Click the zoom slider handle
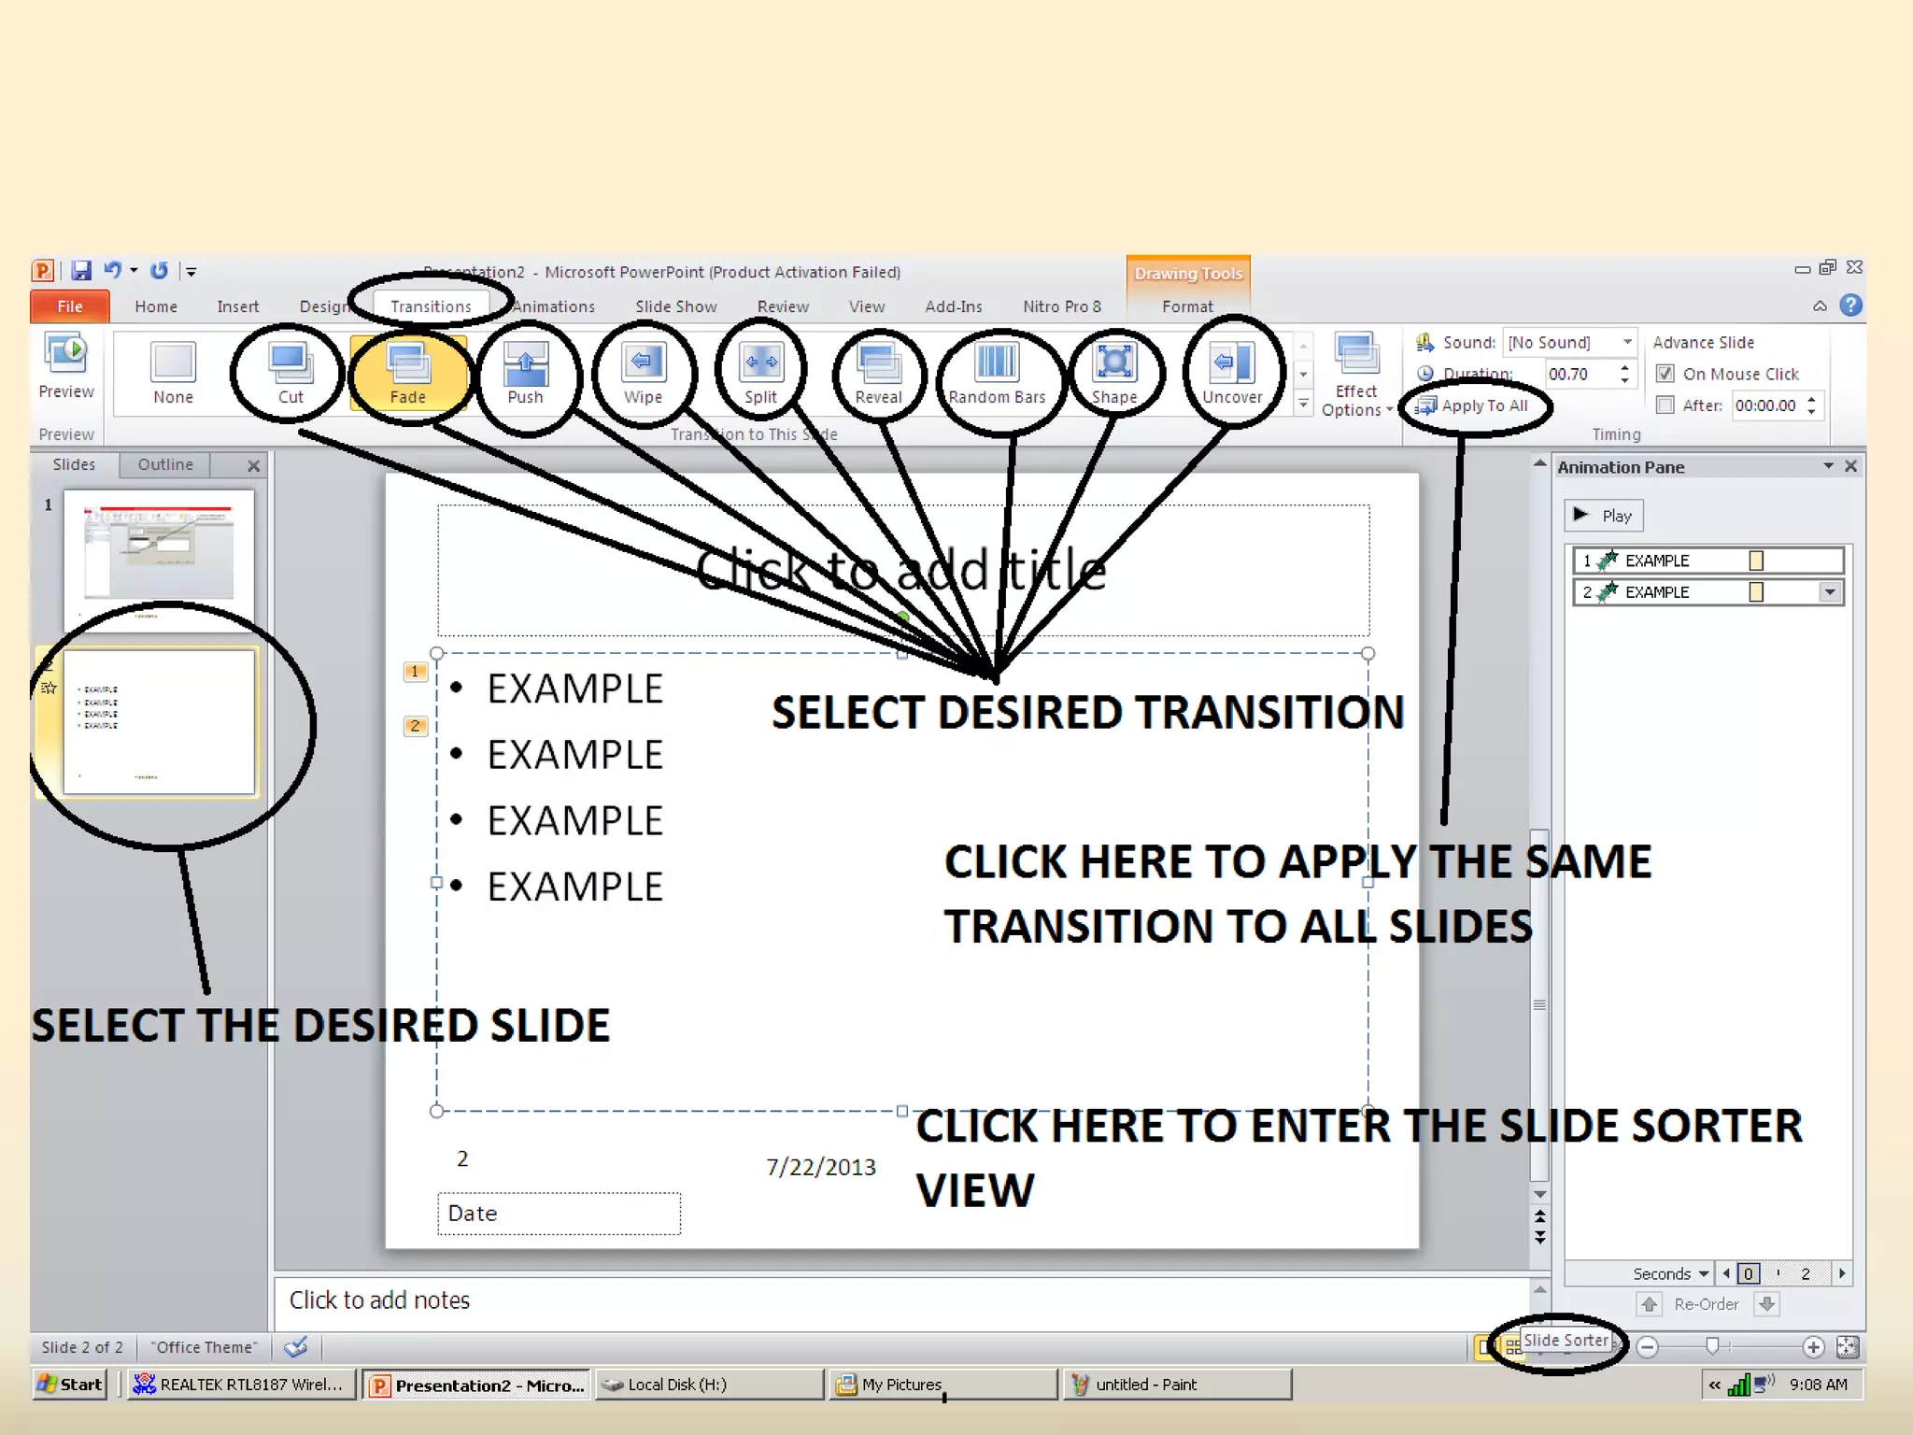The image size is (1913, 1435). pos(1711,1346)
